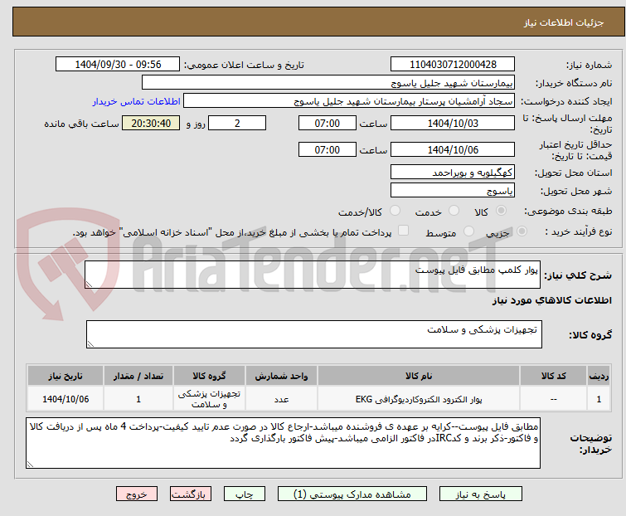
Task: Click the announcement date field 1404/09/30 - 09:56
Action: 118,65
